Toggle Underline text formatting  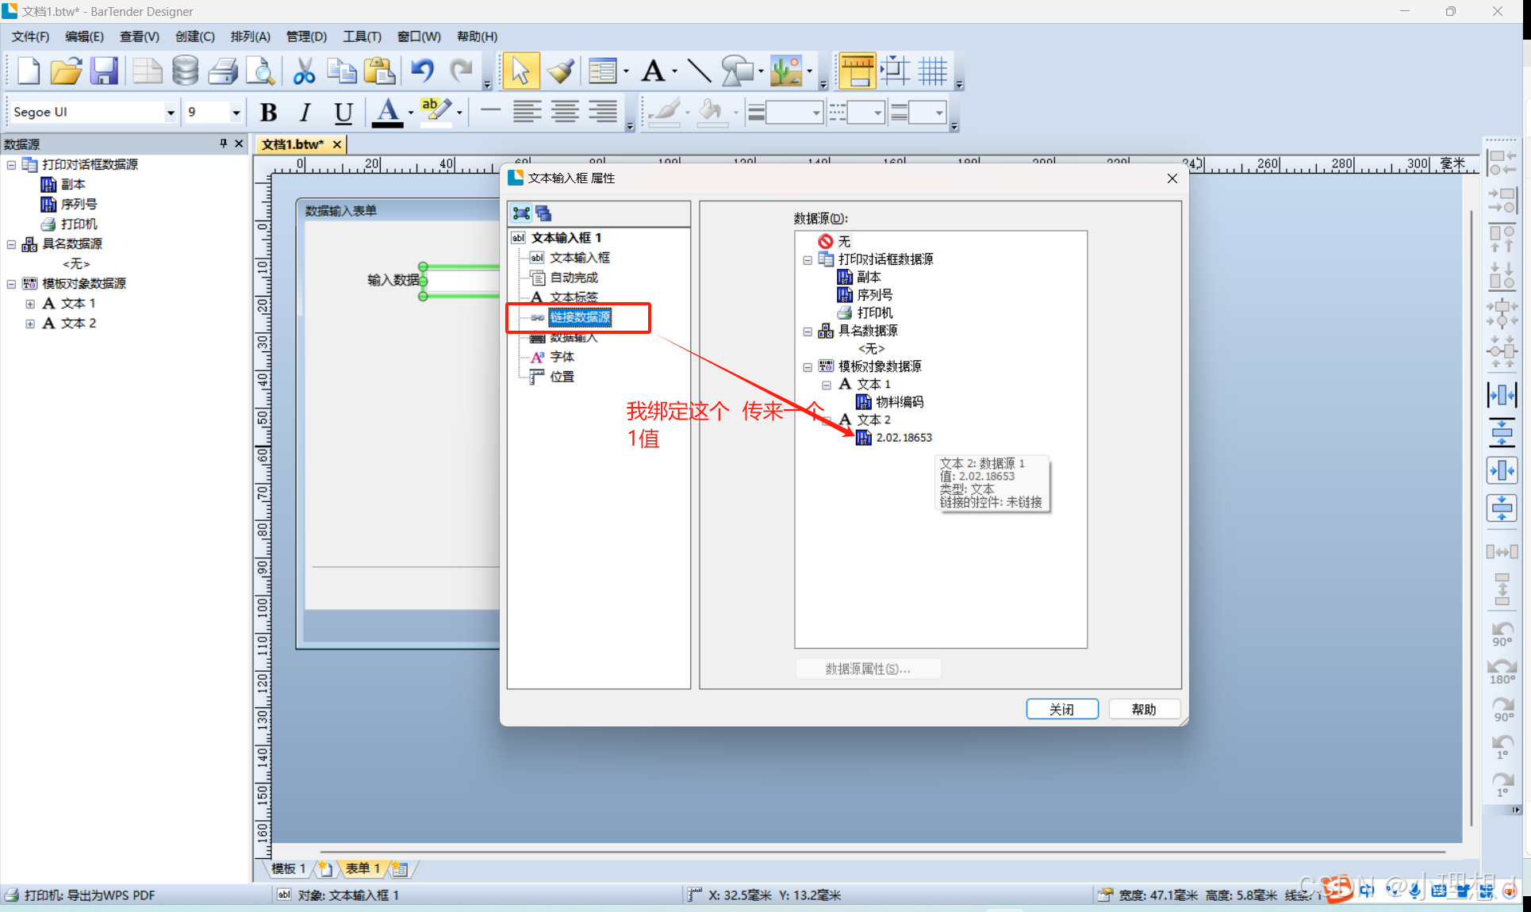(343, 113)
